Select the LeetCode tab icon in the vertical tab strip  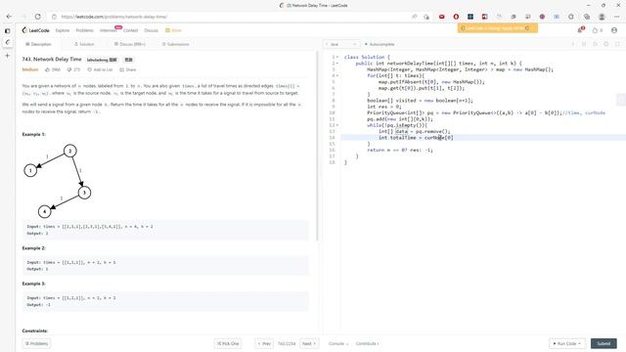(7, 42)
